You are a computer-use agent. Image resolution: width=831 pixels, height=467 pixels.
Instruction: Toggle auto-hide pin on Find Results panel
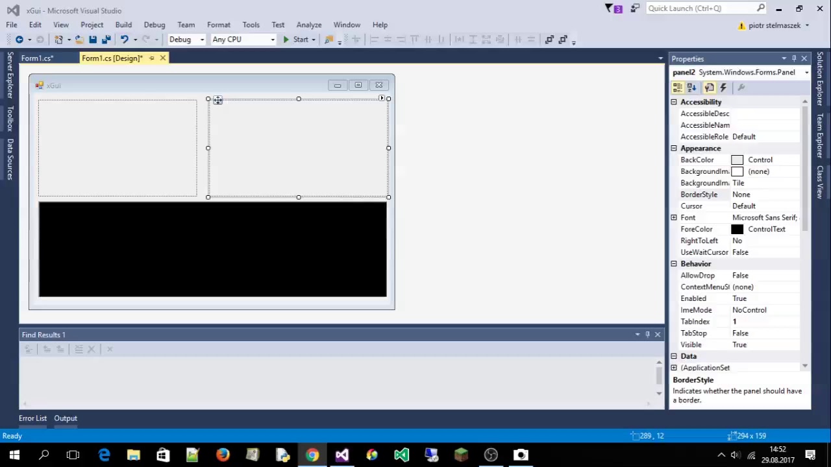647,335
